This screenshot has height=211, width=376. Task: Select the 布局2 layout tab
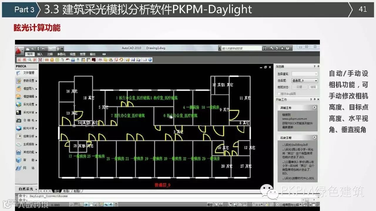click(x=77, y=191)
